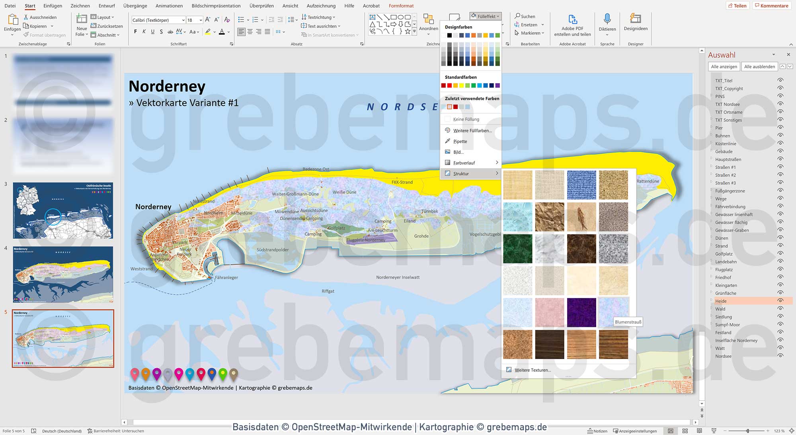
Task: Expand the Struktur submenu arrow
Action: [x=497, y=173]
